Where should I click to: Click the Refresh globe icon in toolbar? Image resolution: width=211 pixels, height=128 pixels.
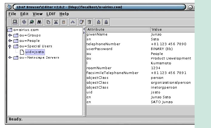coord(32,22)
